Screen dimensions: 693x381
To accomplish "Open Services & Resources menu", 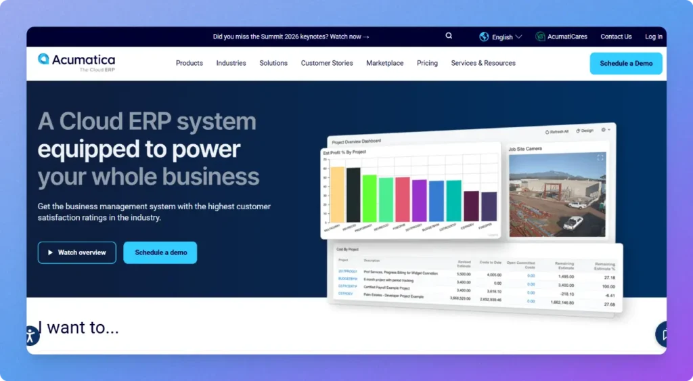I will point(483,63).
